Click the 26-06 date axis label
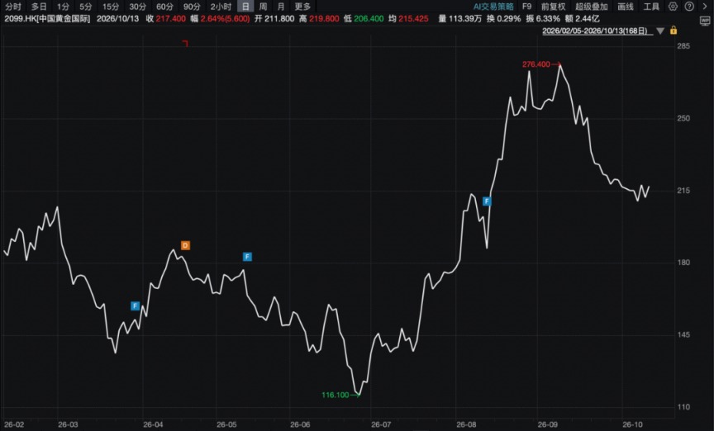 (300, 424)
